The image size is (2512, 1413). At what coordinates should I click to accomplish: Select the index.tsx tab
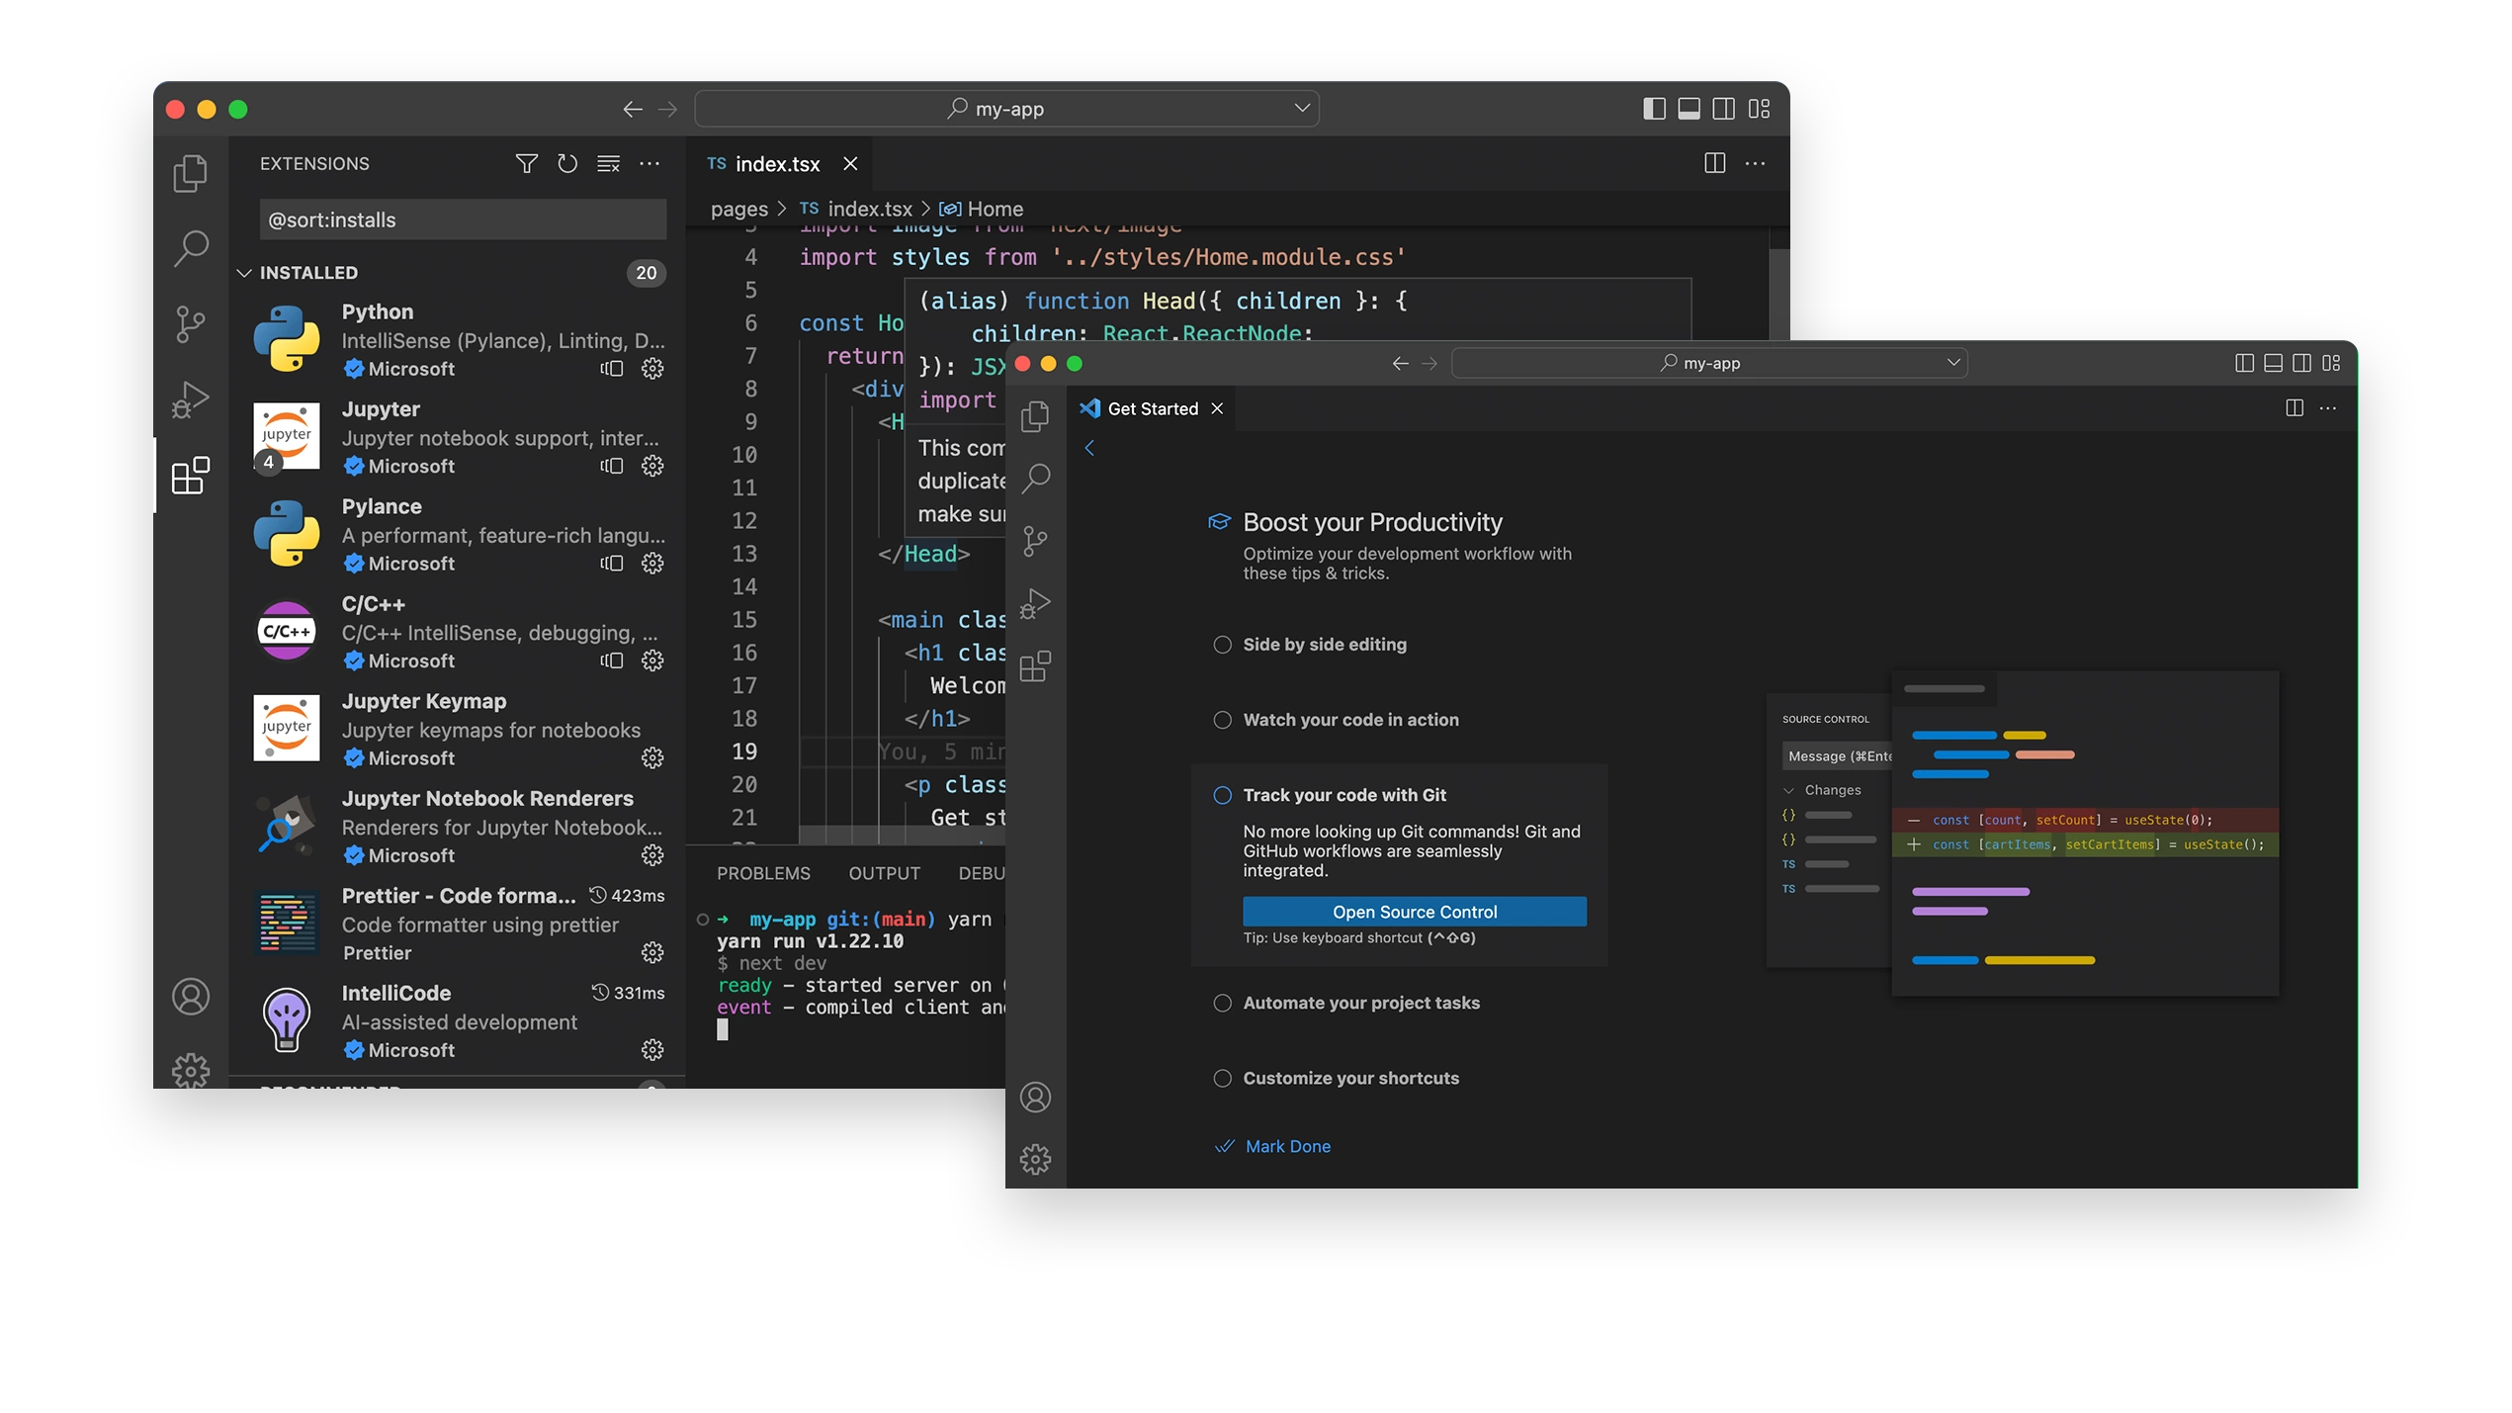tap(775, 162)
